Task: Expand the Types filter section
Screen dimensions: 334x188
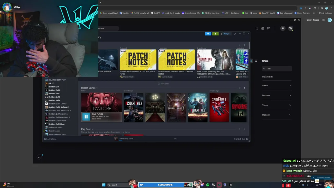Action: pyautogui.click(x=277, y=105)
